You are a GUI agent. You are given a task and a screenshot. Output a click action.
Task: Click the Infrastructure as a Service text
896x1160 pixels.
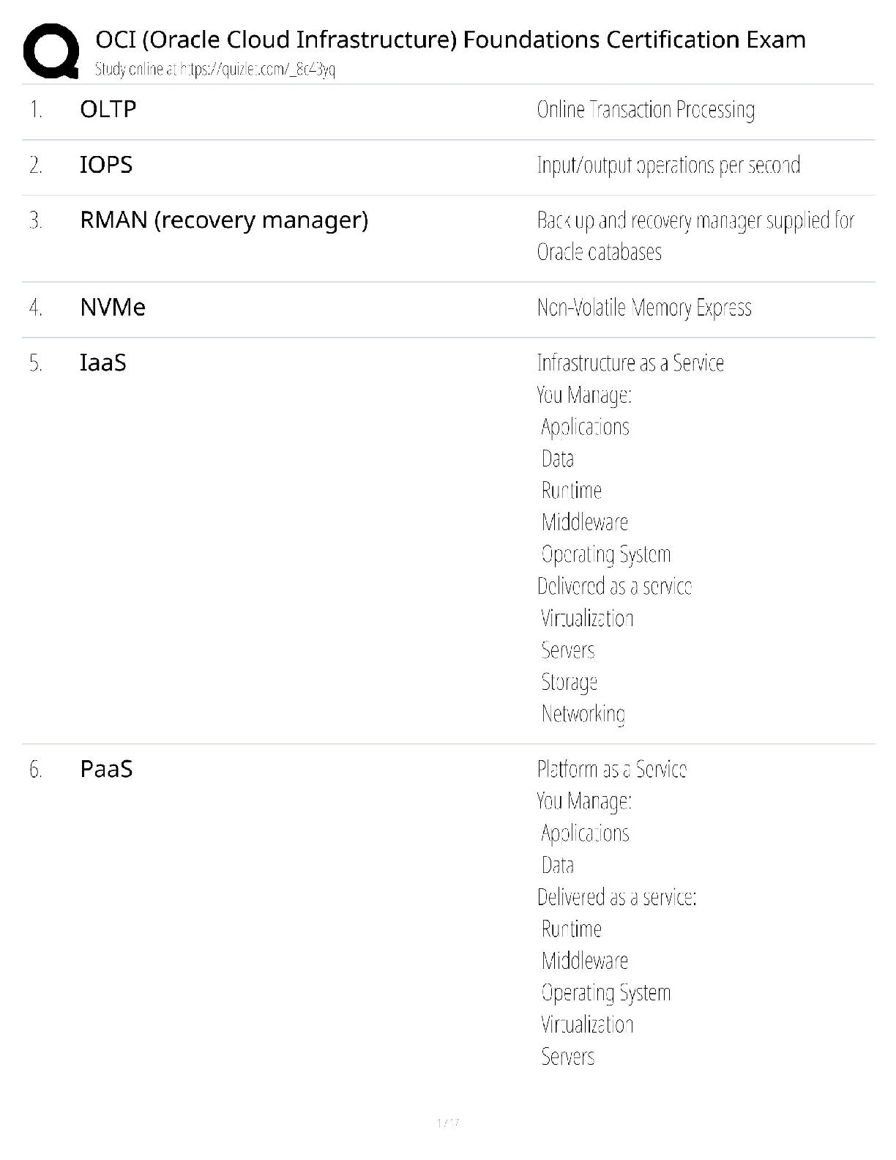point(630,363)
